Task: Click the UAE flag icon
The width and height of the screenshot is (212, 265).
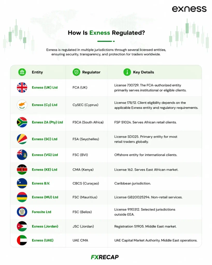Action: pos(22,240)
